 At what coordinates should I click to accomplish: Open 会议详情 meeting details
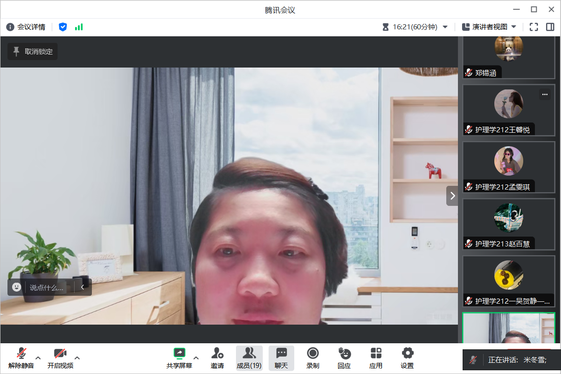(26, 27)
